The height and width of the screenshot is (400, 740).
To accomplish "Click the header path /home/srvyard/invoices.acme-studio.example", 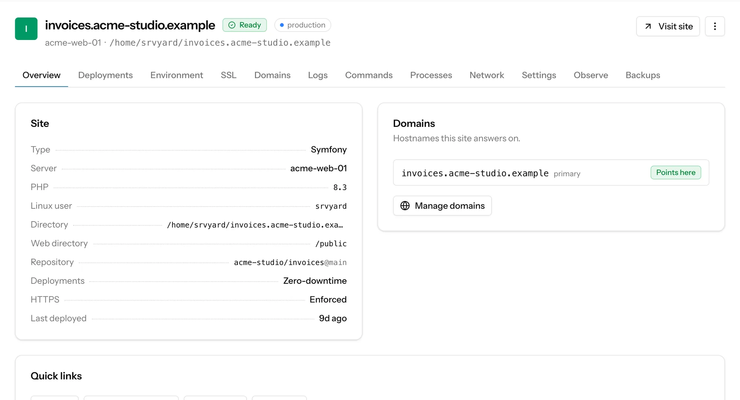I will click(220, 43).
